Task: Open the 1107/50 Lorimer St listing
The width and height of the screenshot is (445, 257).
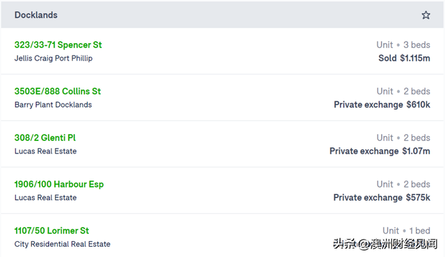Action: click(51, 231)
